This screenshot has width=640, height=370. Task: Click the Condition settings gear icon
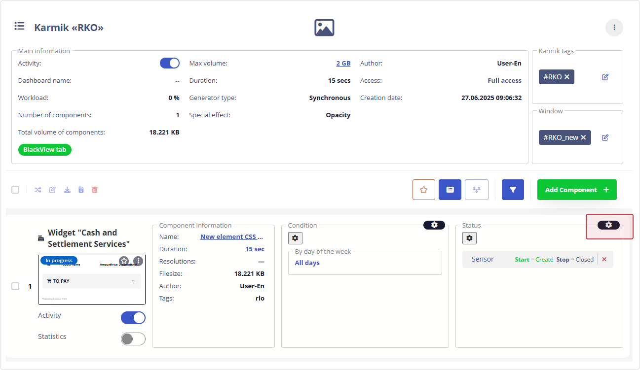tap(295, 238)
